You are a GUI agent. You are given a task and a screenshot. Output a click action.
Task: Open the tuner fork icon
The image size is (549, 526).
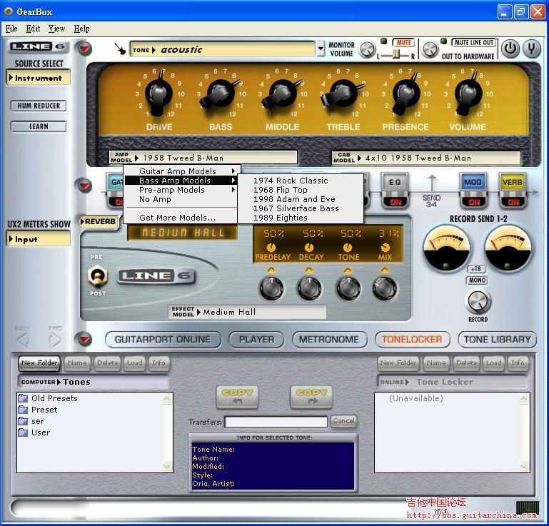(x=532, y=49)
